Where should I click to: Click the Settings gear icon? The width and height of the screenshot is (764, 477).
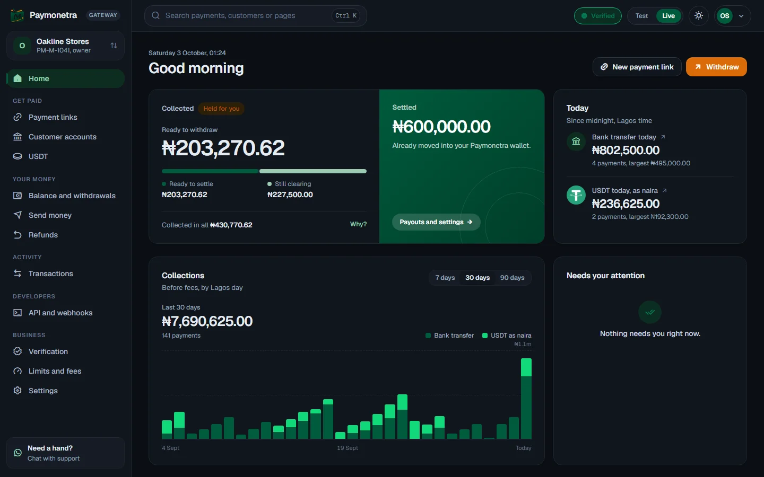click(18, 391)
